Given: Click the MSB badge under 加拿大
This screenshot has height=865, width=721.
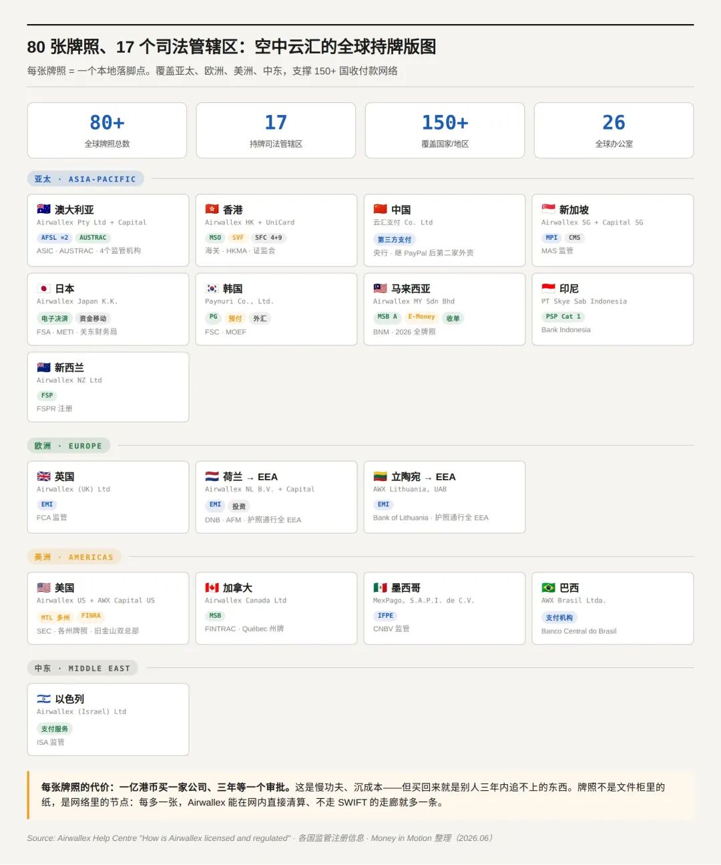Looking at the screenshot, I should (x=215, y=616).
